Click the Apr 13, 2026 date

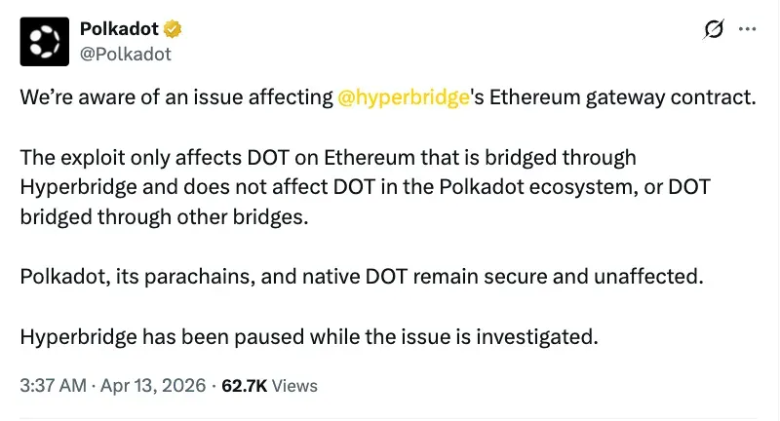[153, 386]
